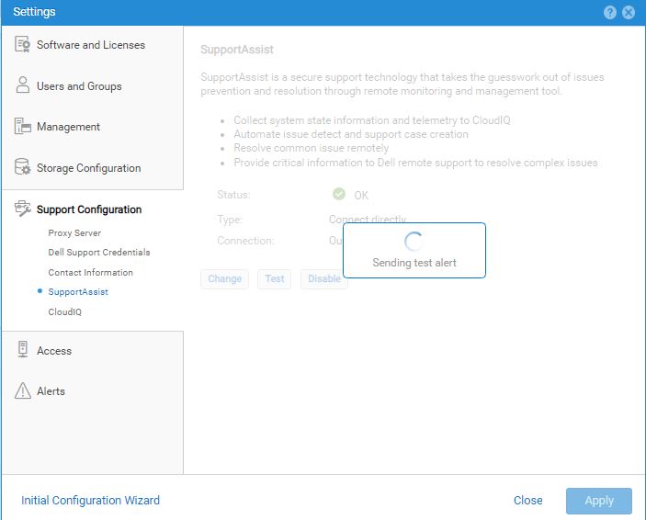Click the Management section icon
This screenshot has width=646, height=520.
pos(23,127)
